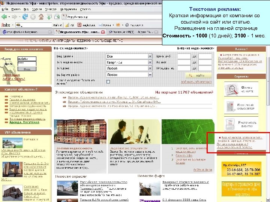The height and width of the screenshot is (202, 270).
Task: Click the gray Stop loading icon in toolbar
Action: click(x=33, y=17)
